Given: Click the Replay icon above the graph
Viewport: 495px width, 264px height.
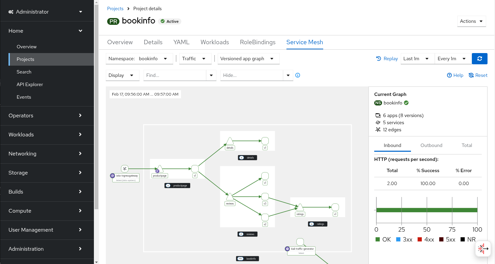Looking at the screenshot, I should coord(387,59).
